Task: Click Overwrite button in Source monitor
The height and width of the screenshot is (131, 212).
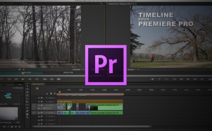Action: click(52, 79)
